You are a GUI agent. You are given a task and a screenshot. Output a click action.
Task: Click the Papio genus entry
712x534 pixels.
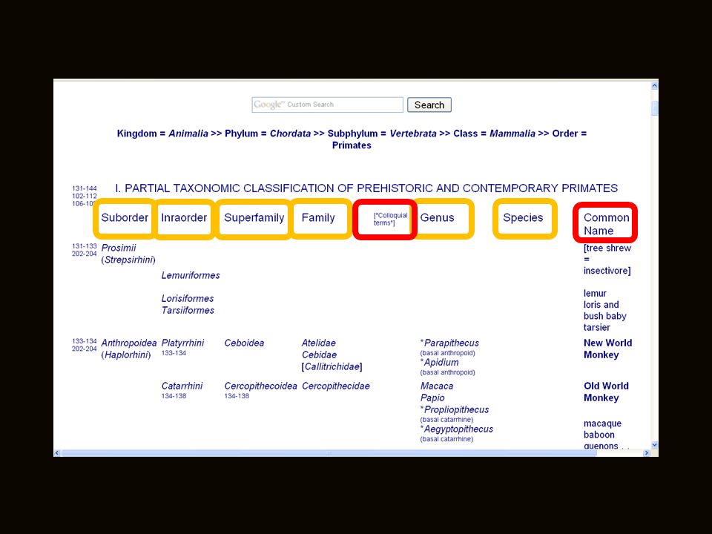(432, 398)
